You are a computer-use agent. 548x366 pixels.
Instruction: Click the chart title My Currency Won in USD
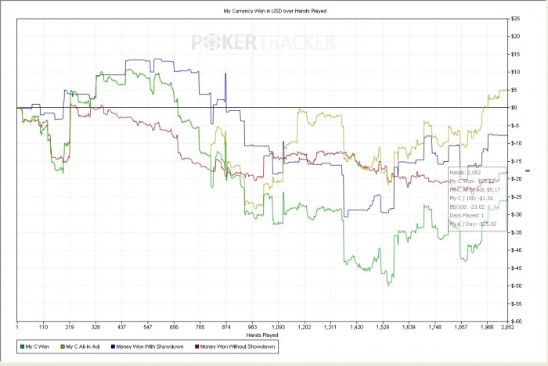point(264,12)
